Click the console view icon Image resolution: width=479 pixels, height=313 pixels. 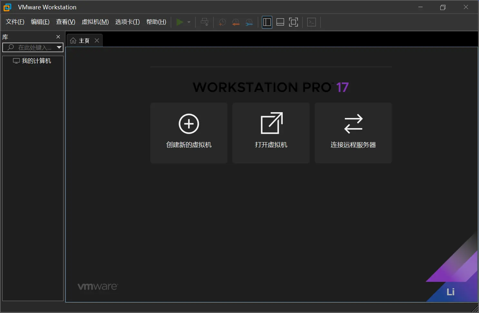[x=311, y=22]
